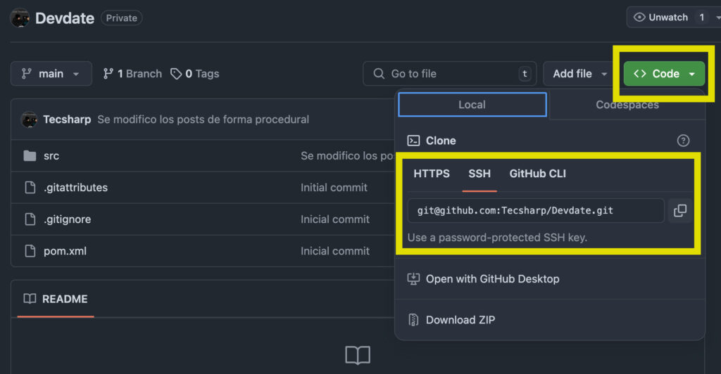This screenshot has width=721, height=374.
Task: Click the Tecsharp commit author avatar
Action: [29, 120]
